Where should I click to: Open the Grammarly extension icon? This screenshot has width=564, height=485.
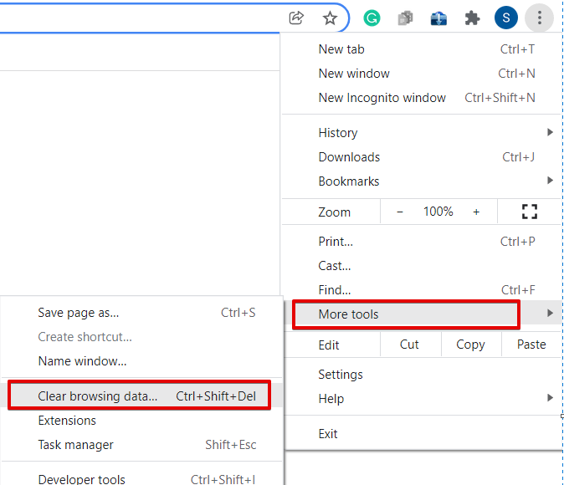click(372, 18)
